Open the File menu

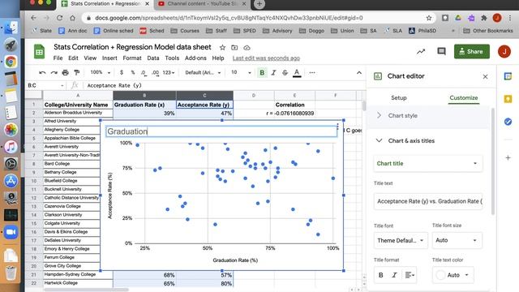click(58, 58)
